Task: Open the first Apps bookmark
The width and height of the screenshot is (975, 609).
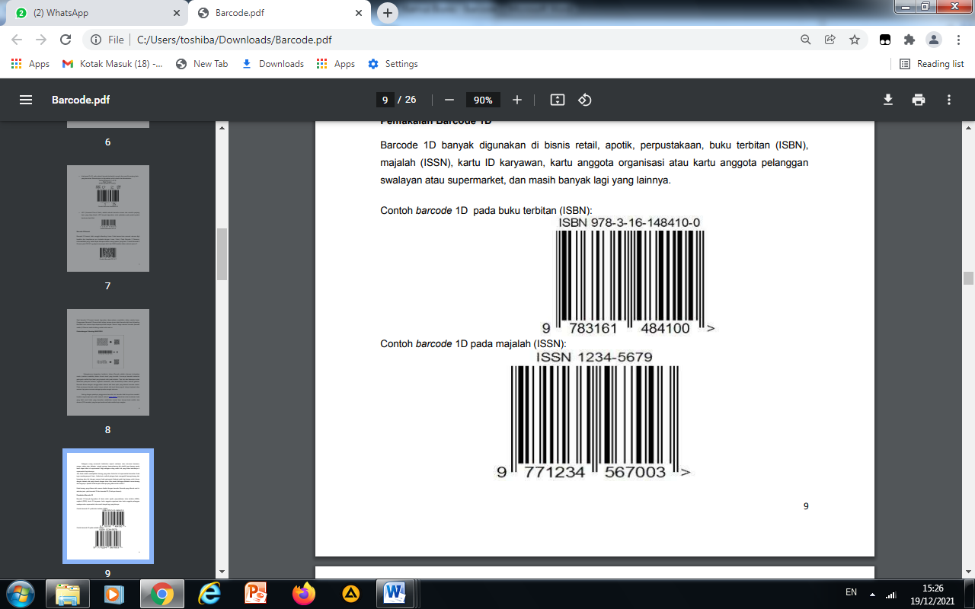Action: click(30, 64)
